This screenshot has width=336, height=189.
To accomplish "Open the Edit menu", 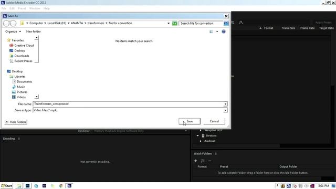I will (12, 8).
